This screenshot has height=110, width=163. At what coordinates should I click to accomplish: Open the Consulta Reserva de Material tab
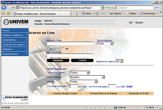point(104,93)
